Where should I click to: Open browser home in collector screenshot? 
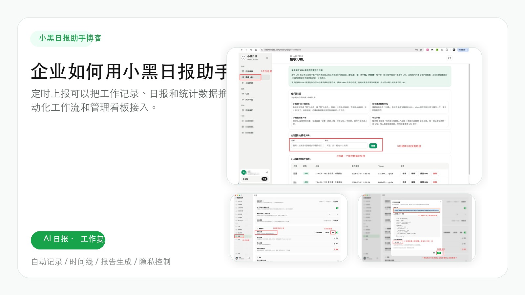pyautogui.click(x=256, y=50)
